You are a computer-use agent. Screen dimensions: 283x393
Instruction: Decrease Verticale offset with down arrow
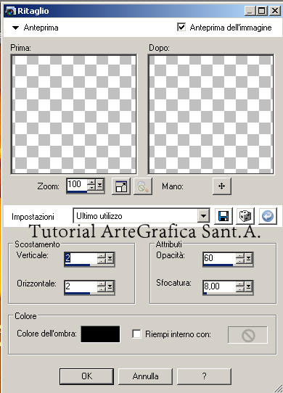pos(102,261)
